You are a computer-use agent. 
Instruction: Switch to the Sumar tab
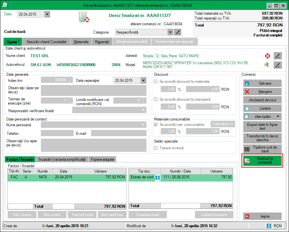click(13, 42)
